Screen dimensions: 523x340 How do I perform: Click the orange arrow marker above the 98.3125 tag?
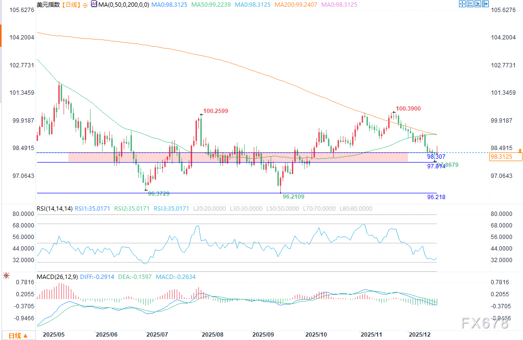[x=520, y=151]
